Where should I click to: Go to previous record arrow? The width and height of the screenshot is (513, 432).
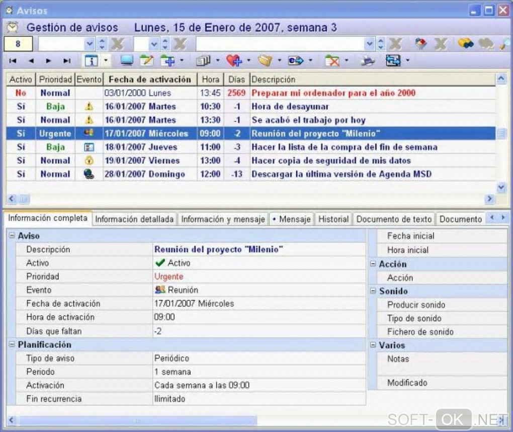[x=31, y=60]
